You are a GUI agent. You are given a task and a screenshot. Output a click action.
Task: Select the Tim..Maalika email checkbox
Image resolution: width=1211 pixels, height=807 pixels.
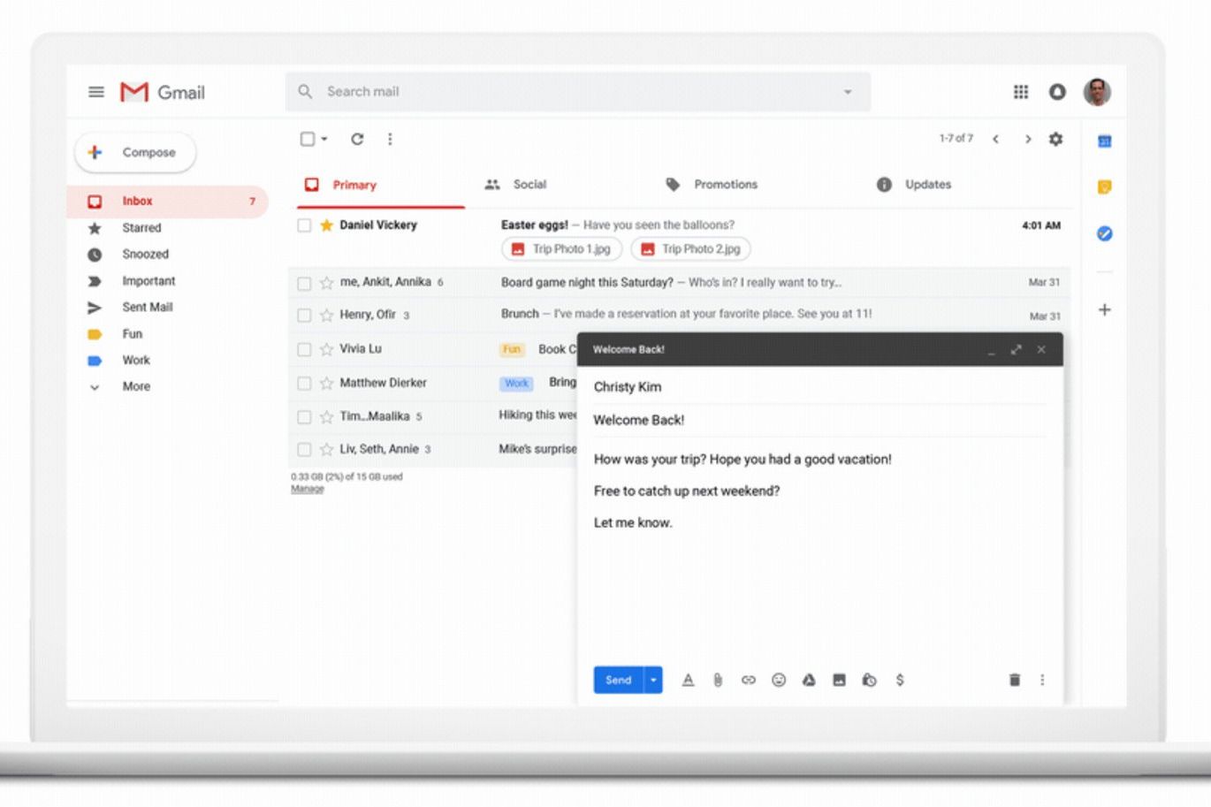tap(304, 416)
